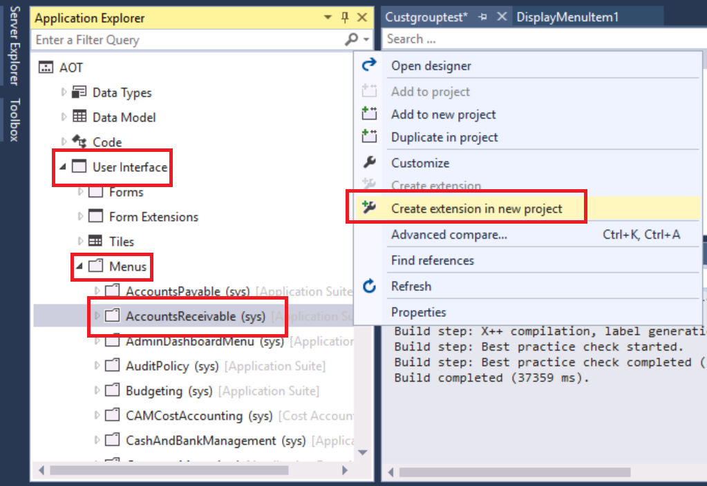Choose Advanced compare from context menu
707x486 pixels.
[449, 235]
